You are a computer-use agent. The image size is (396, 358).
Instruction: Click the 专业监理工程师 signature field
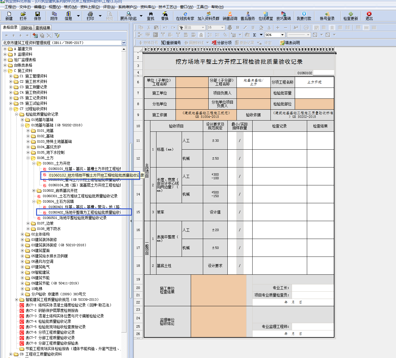[x=313, y=327]
